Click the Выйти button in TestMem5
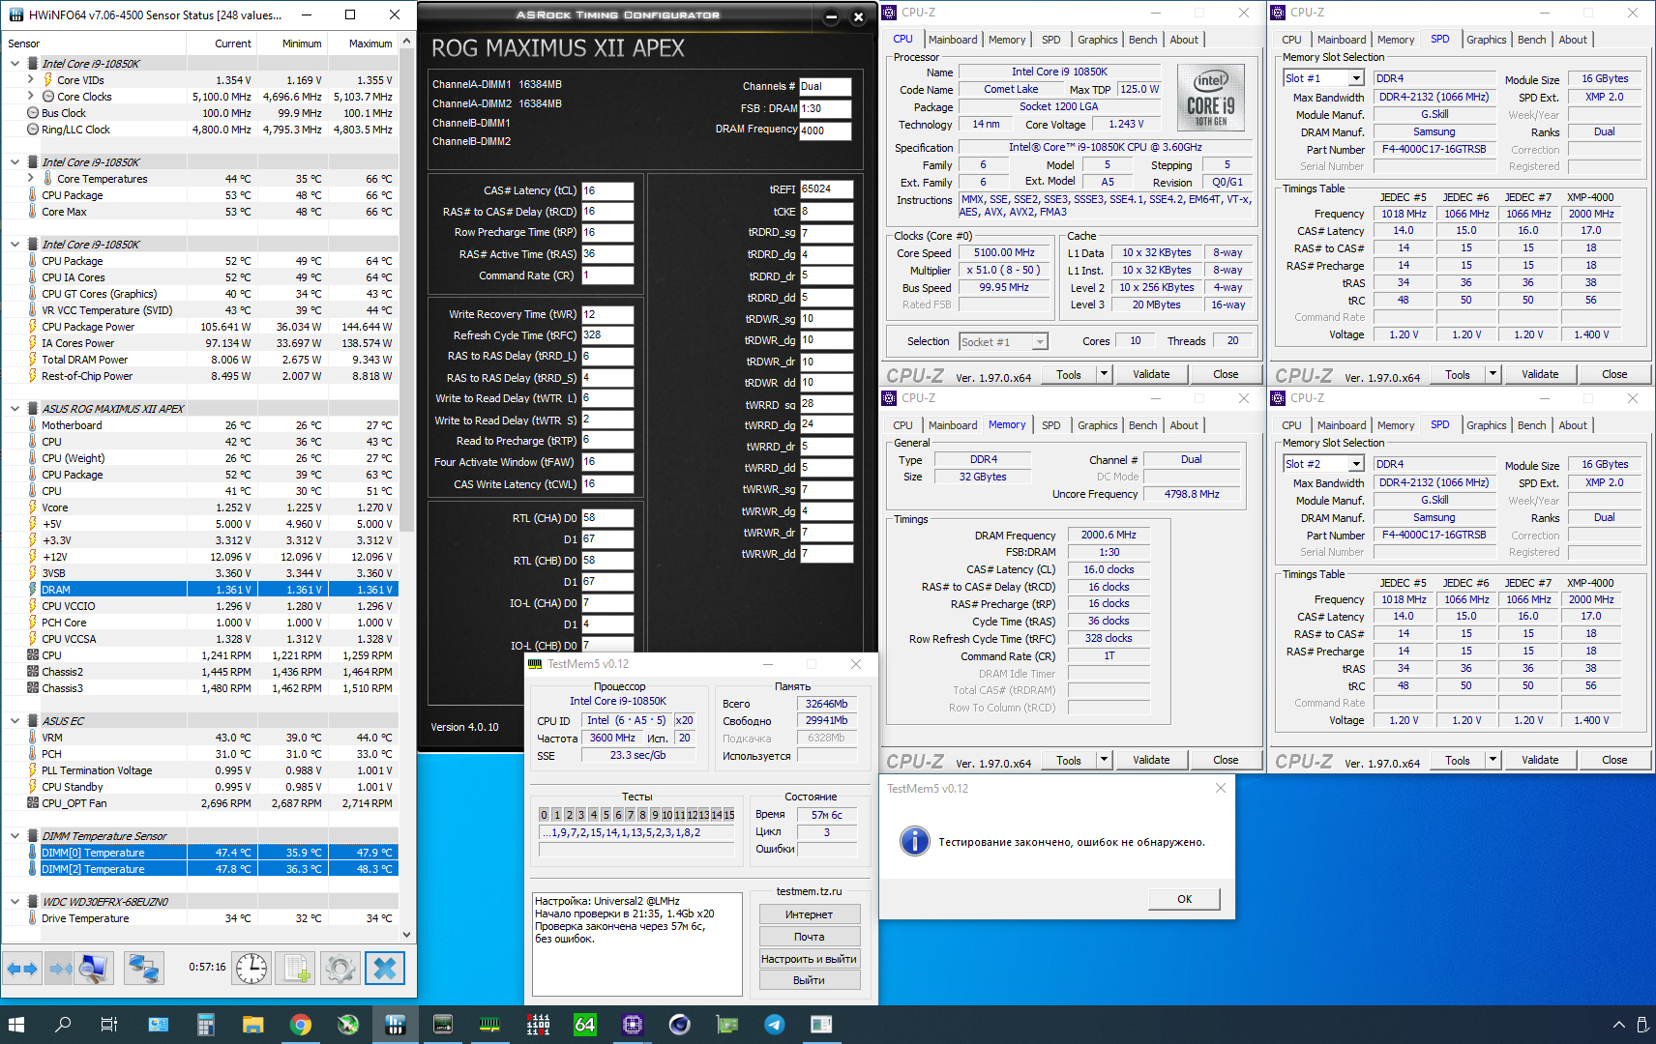This screenshot has height=1044, width=1656. coord(809,980)
